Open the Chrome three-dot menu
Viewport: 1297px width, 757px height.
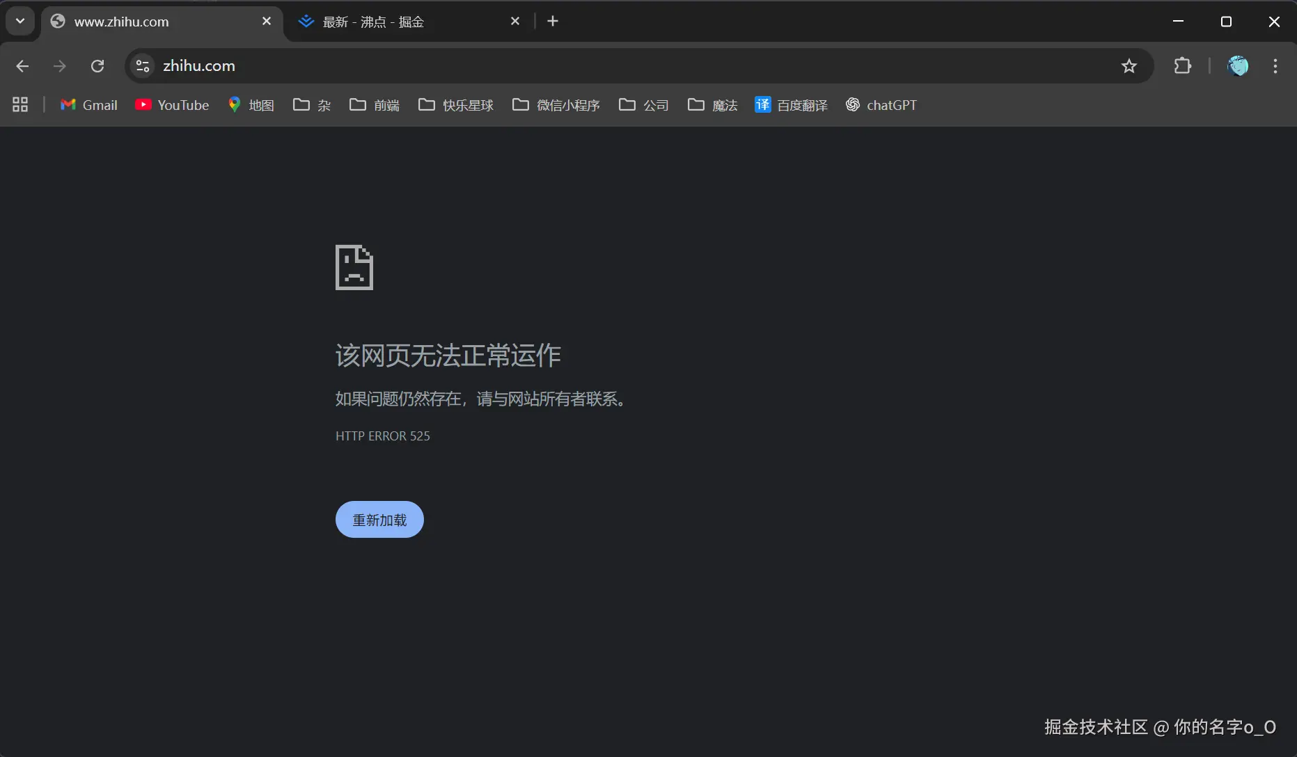pyautogui.click(x=1275, y=66)
